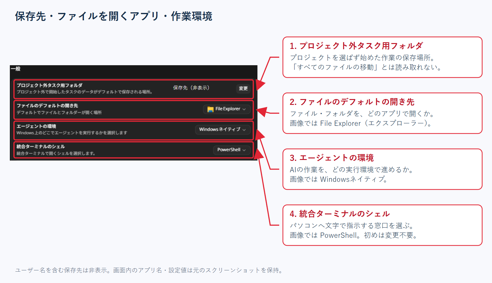Image resolution: width=492 pixels, height=283 pixels.
Task: Click the File Explorer folder icon
Action: [210, 109]
